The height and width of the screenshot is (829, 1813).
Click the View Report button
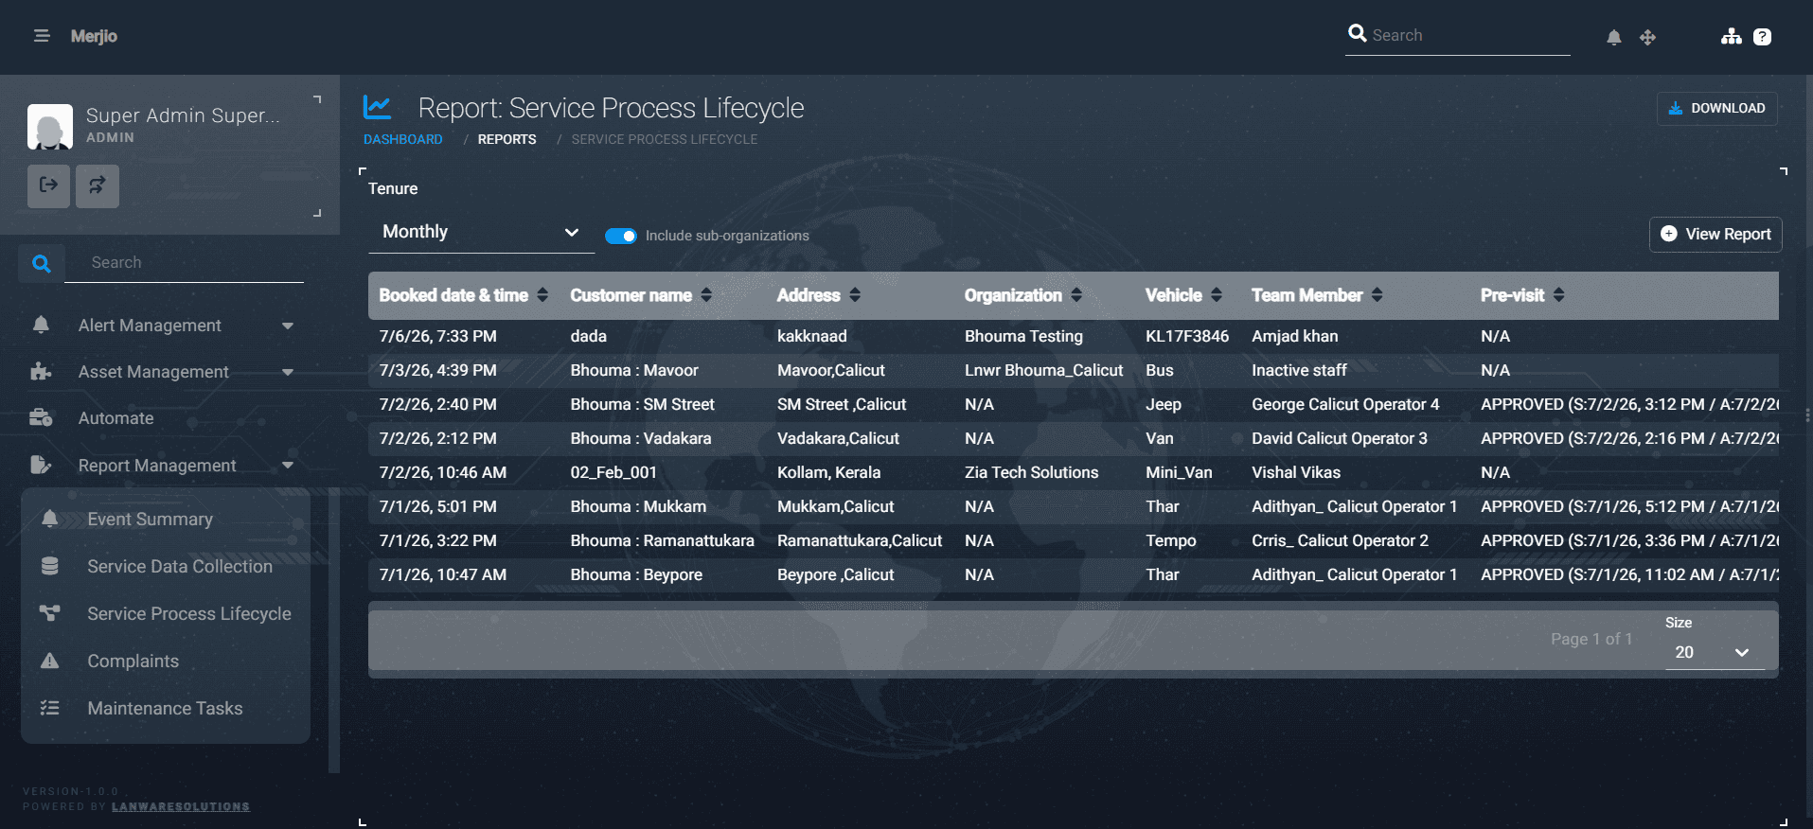[x=1715, y=235]
